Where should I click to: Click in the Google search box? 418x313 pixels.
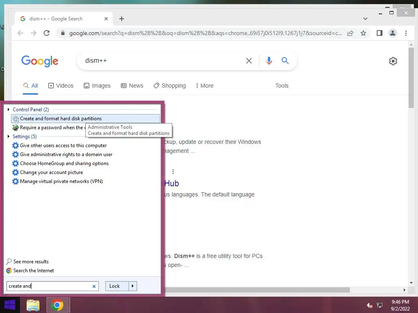point(162,61)
